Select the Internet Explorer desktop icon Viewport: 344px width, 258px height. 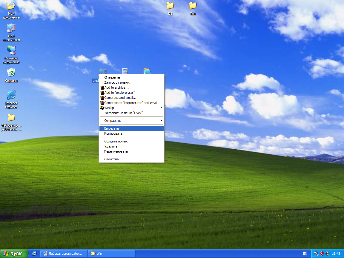pos(11,99)
